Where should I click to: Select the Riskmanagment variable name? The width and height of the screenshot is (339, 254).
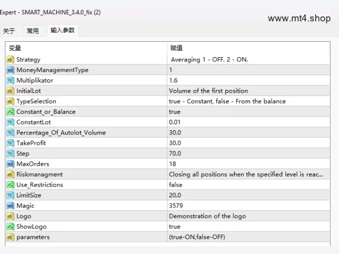[x=39, y=175]
